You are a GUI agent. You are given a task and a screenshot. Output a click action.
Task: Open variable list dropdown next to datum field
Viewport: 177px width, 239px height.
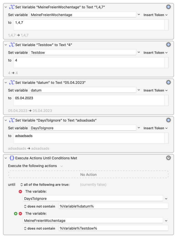139,90
